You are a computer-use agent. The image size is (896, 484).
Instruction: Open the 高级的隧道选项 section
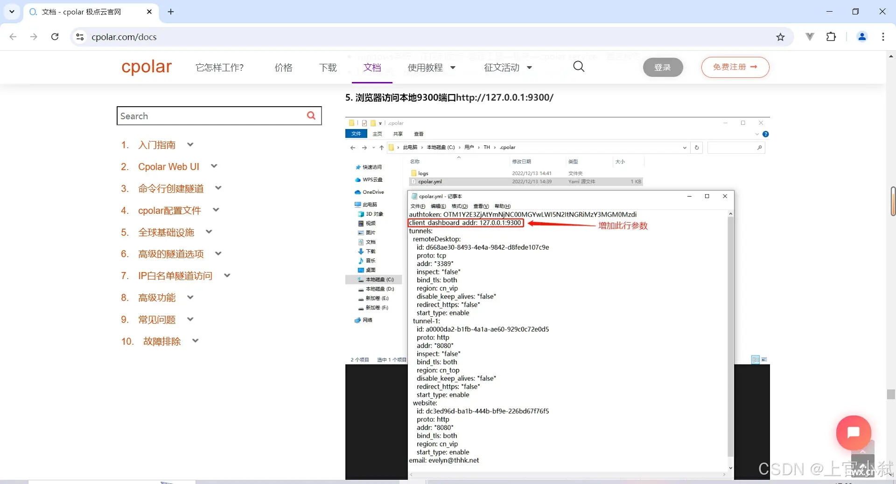171,254
